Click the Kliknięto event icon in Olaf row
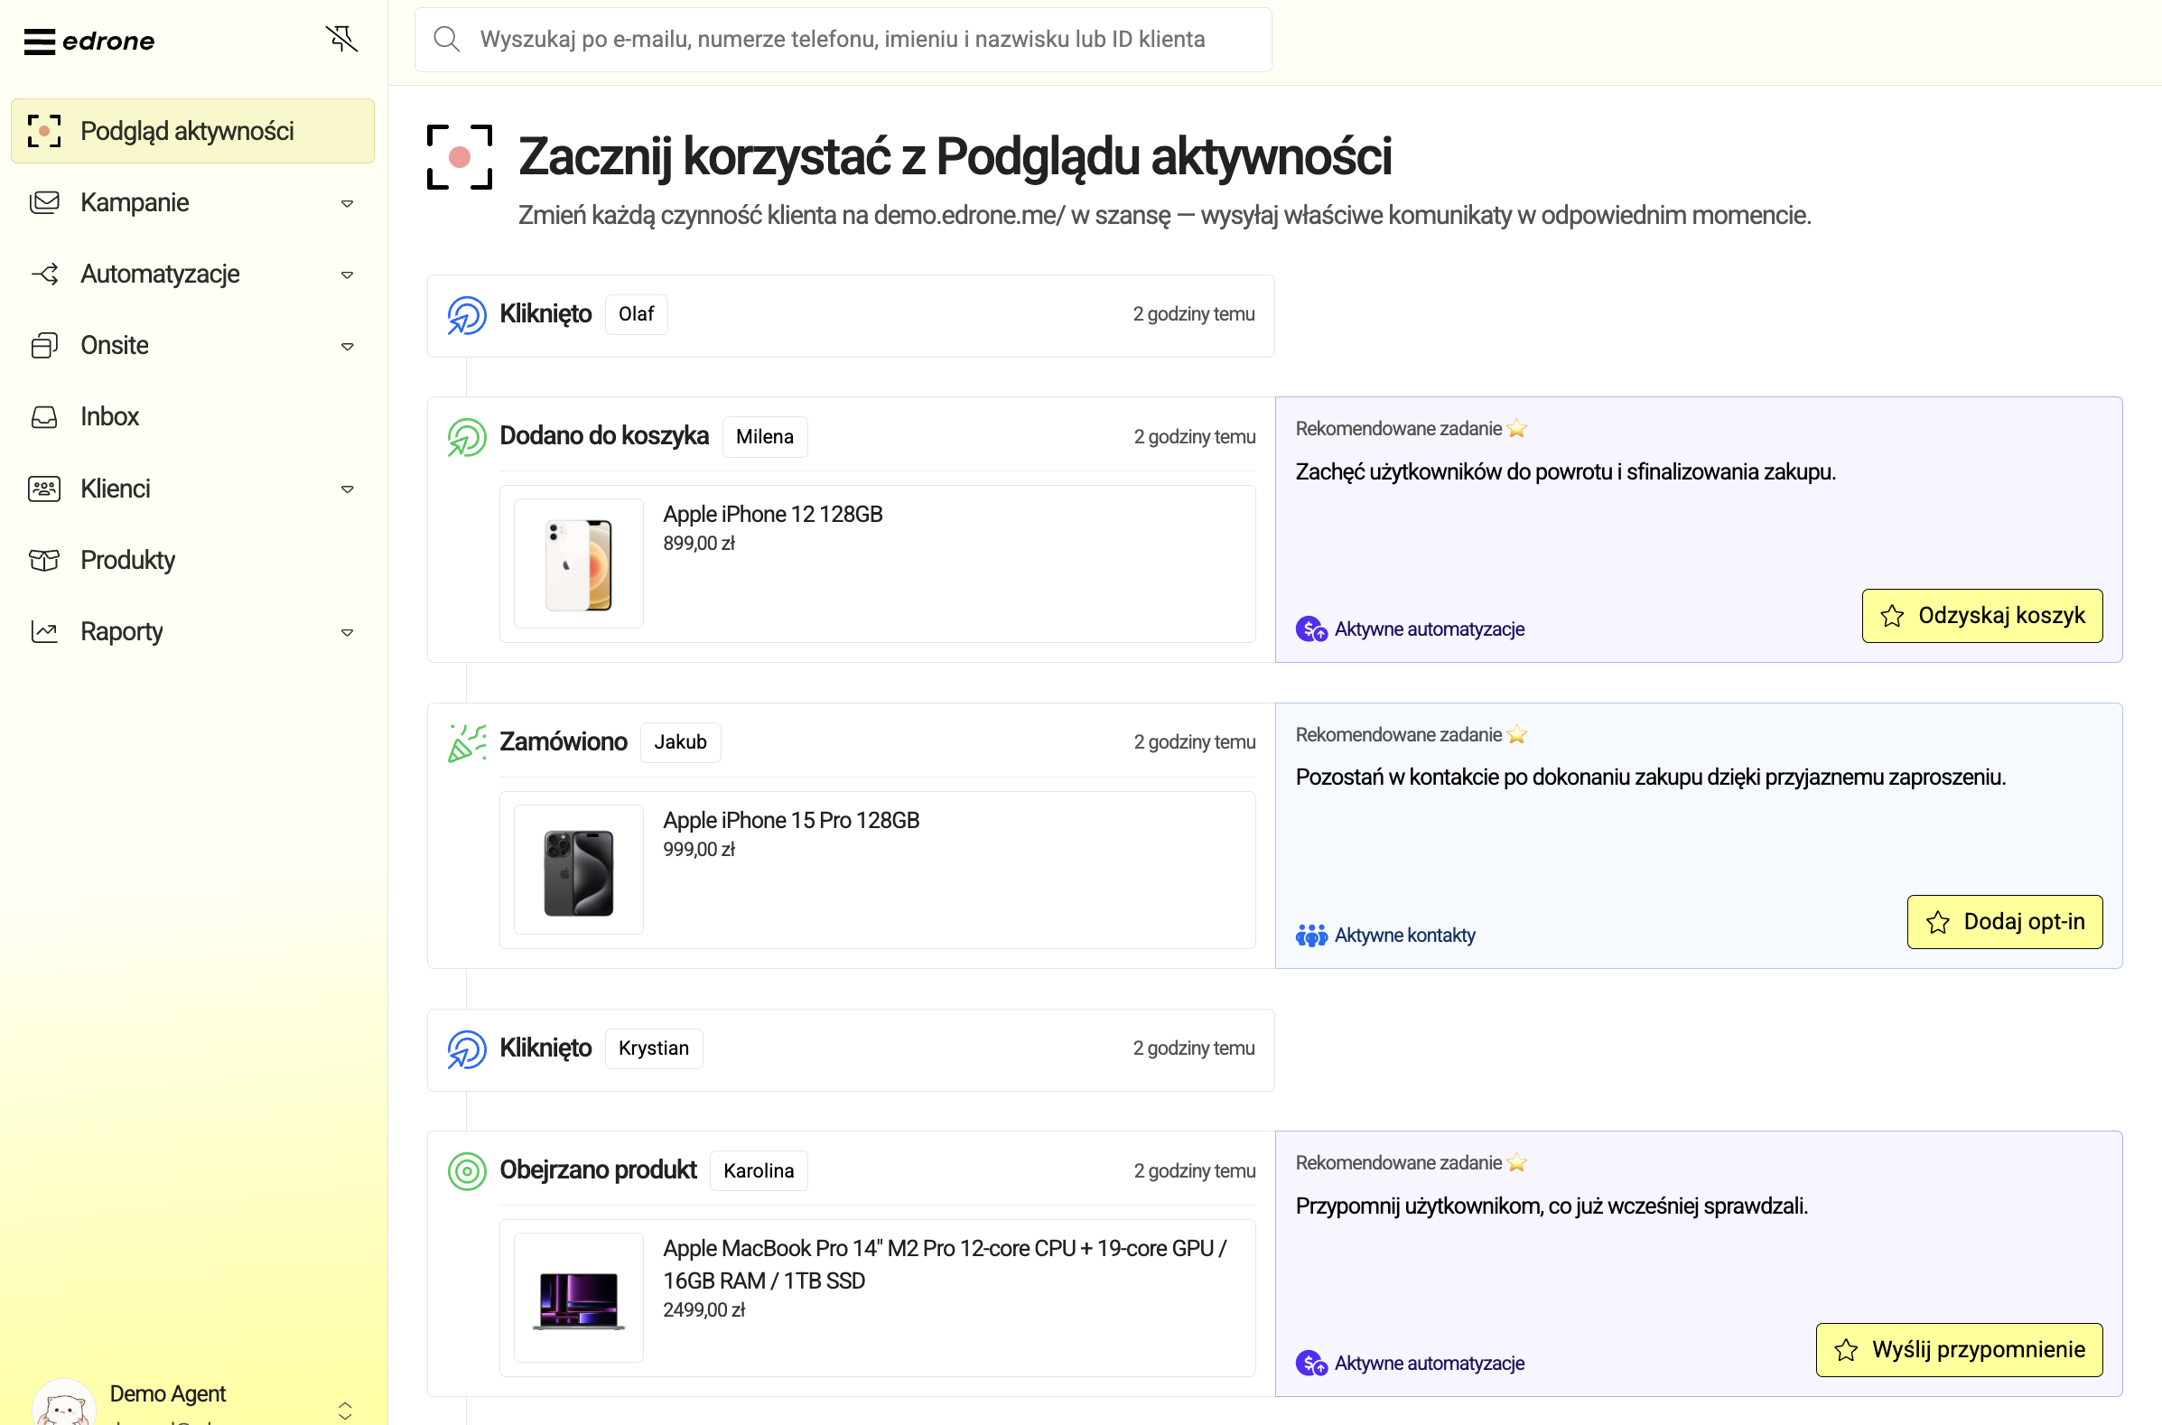The image size is (2162, 1425). point(467,315)
